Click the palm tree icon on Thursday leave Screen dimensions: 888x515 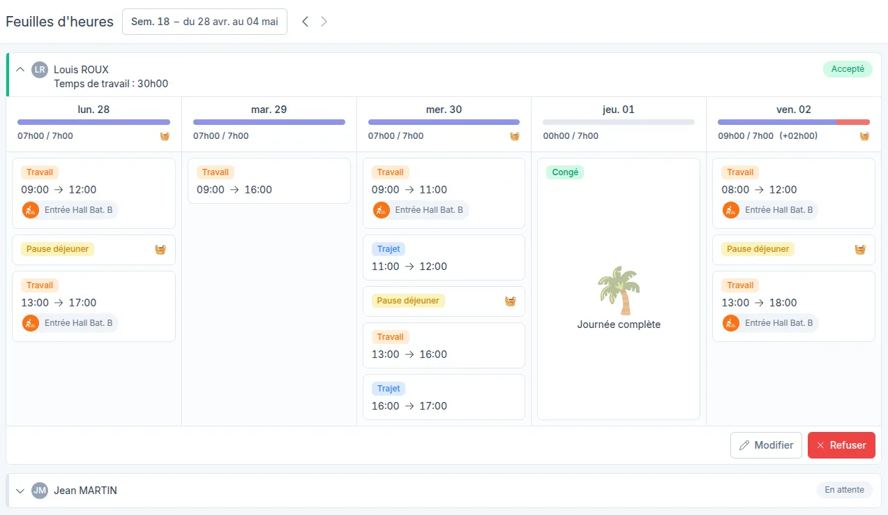tap(619, 290)
